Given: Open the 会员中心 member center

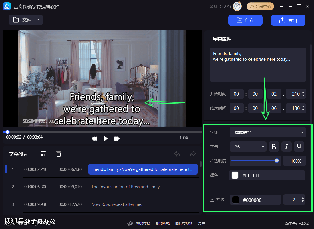Looking at the screenshot, I should (x=260, y=7).
